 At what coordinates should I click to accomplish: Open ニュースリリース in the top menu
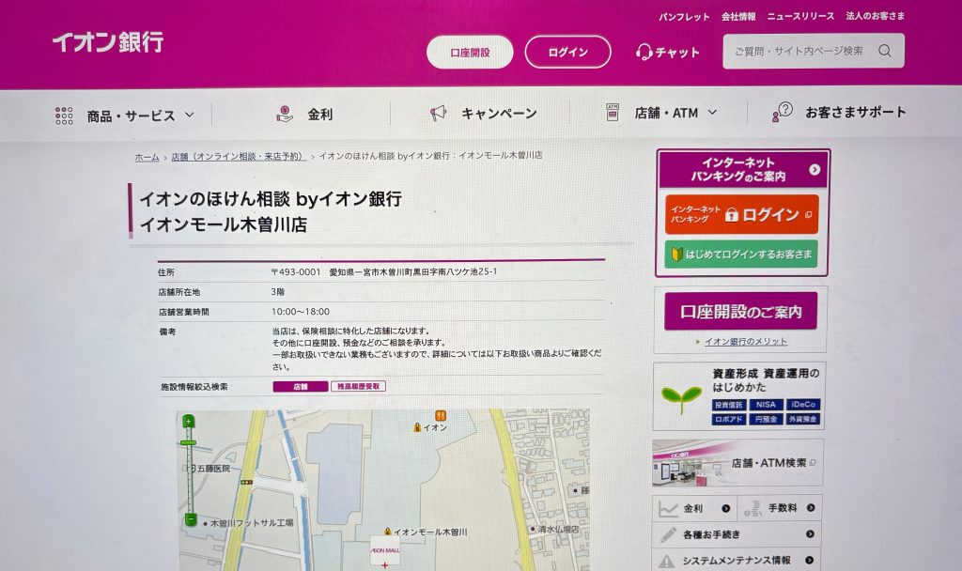point(800,16)
